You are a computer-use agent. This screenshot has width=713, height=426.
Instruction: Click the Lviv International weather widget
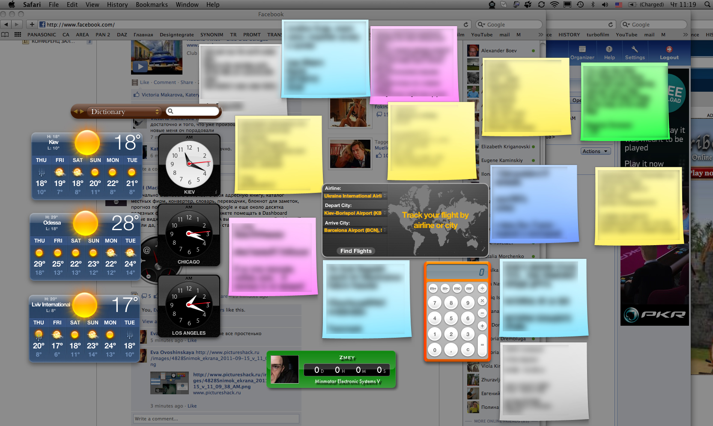(84, 329)
